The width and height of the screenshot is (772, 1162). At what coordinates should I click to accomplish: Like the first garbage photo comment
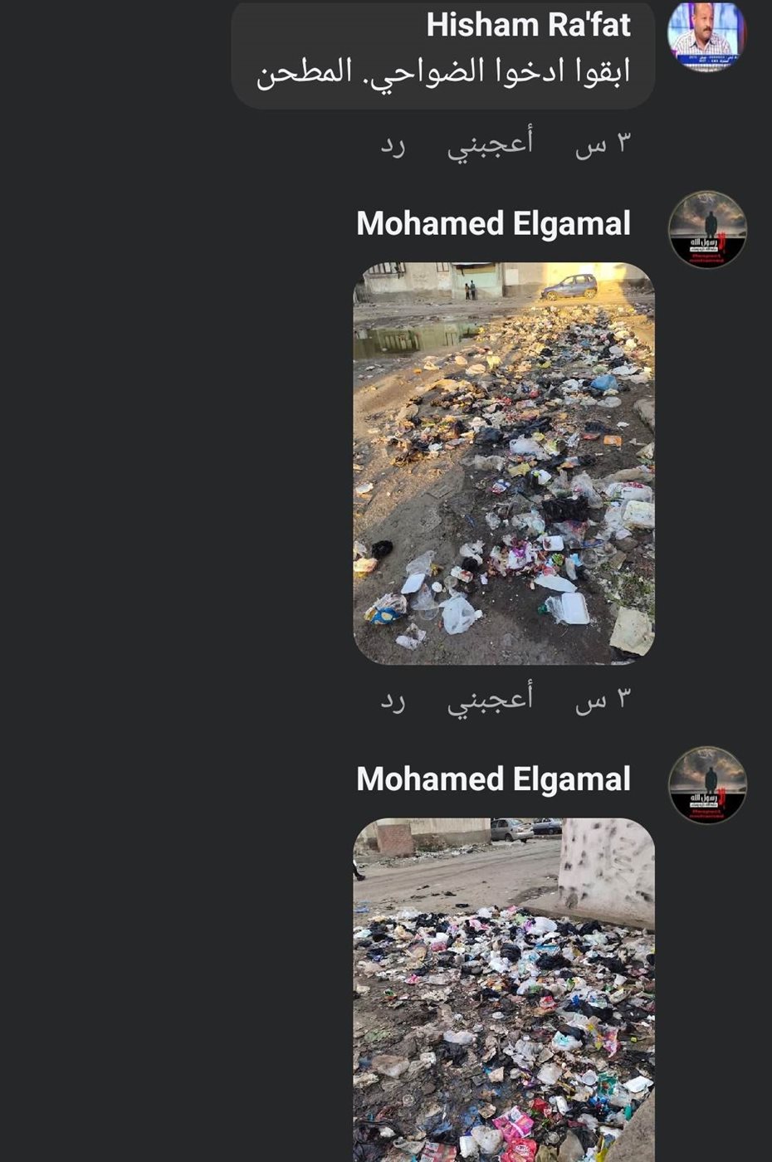point(490,698)
